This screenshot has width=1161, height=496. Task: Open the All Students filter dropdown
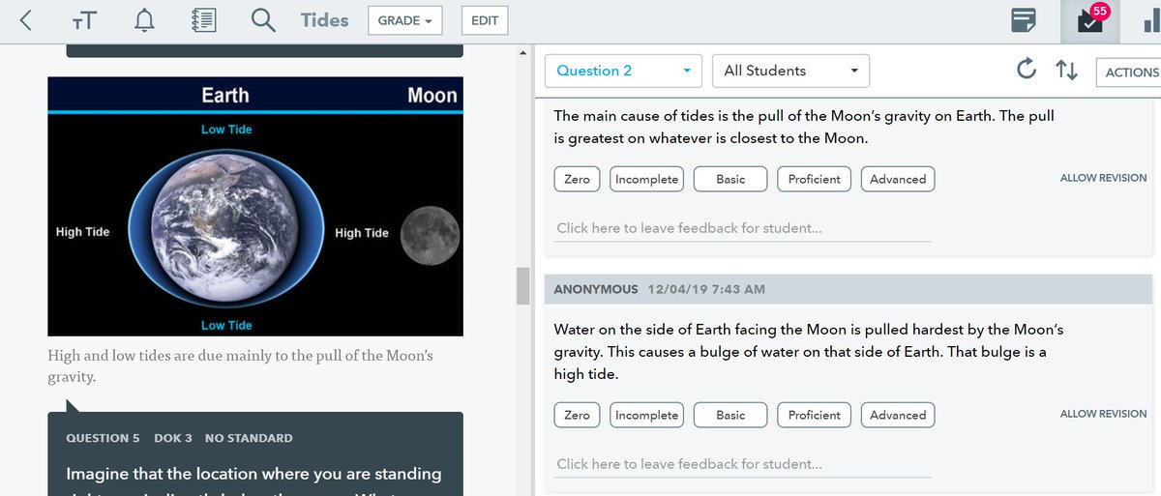(790, 71)
